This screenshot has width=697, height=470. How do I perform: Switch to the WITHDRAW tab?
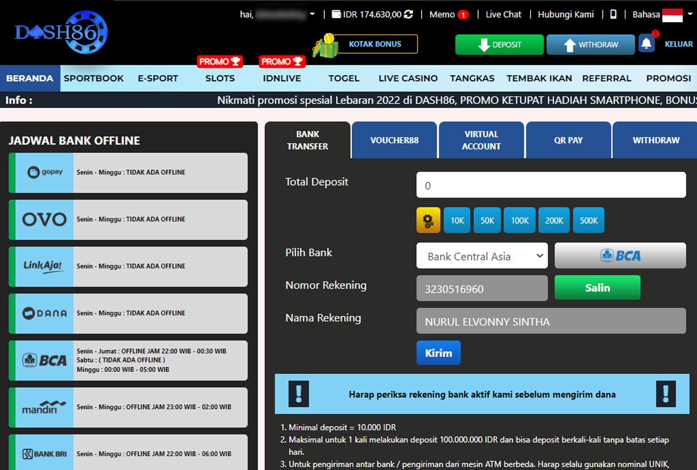(x=655, y=140)
